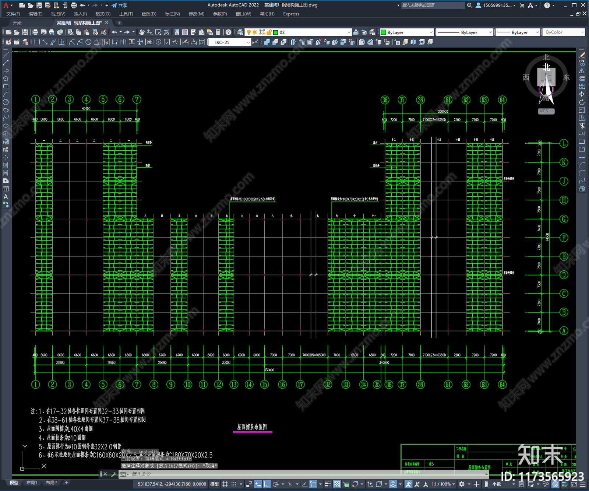The height and width of the screenshot is (491, 589).
Task: Select the Mirror modify tool
Action: (x=582, y=71)
